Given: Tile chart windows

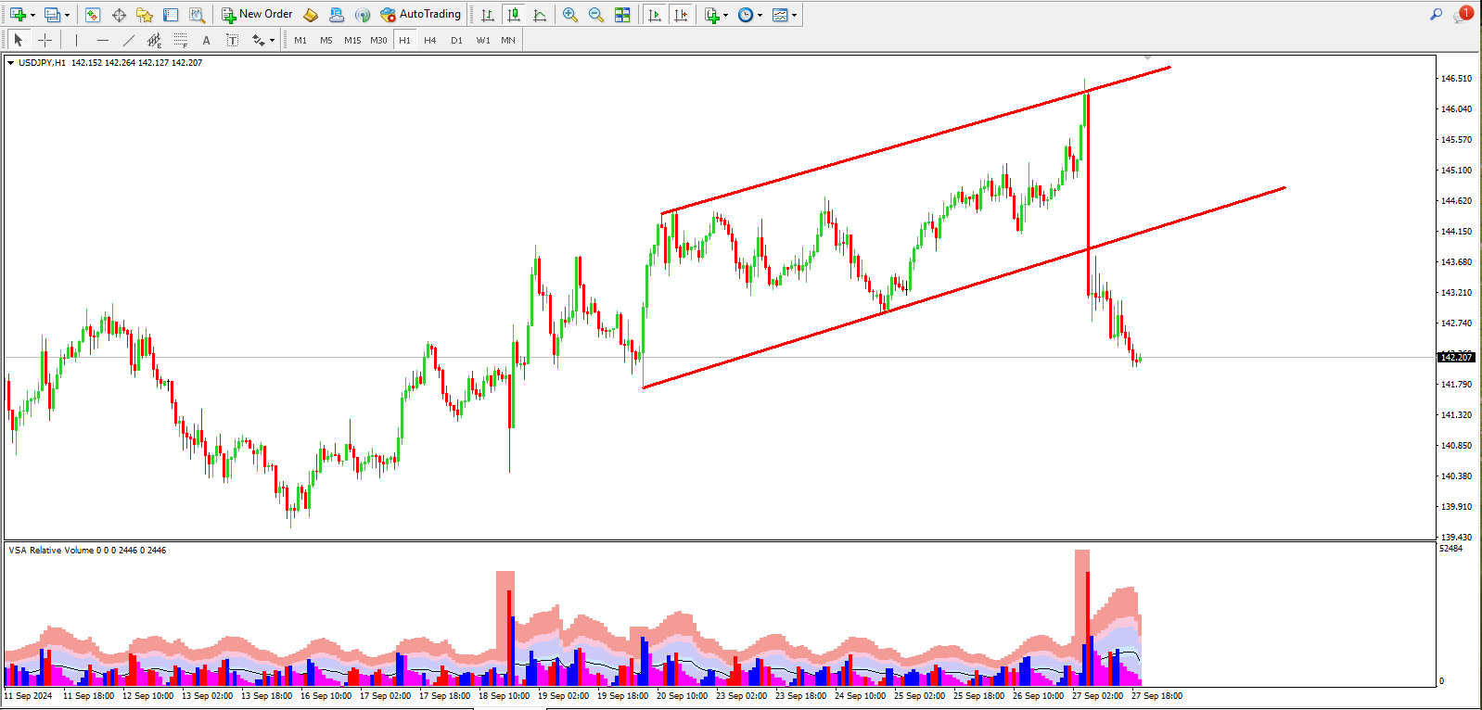Looking at the screenshot, I should [622, 15].
